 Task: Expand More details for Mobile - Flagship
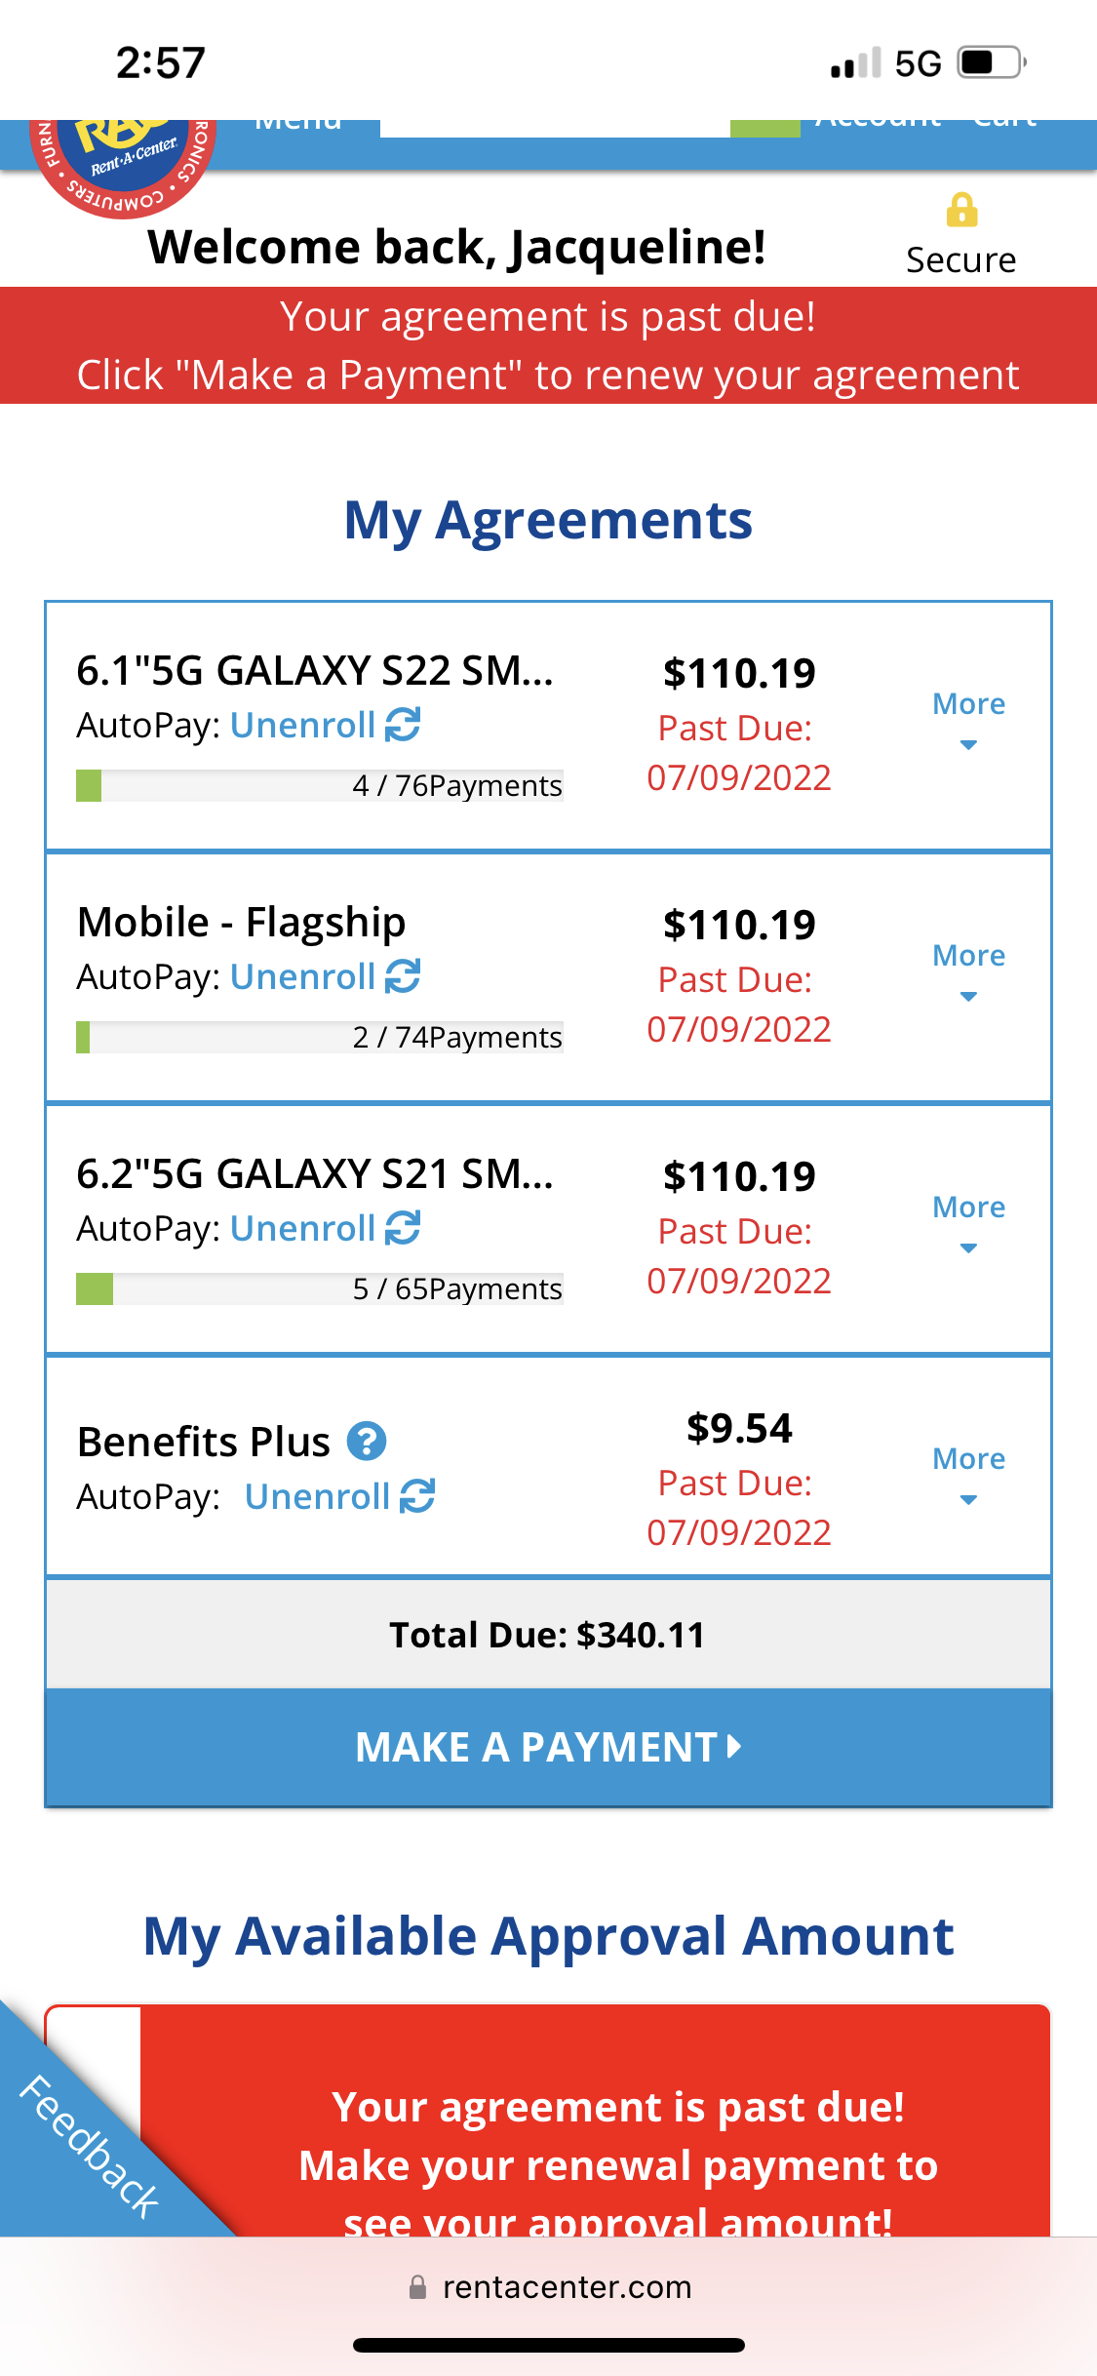tap(968, 970)
